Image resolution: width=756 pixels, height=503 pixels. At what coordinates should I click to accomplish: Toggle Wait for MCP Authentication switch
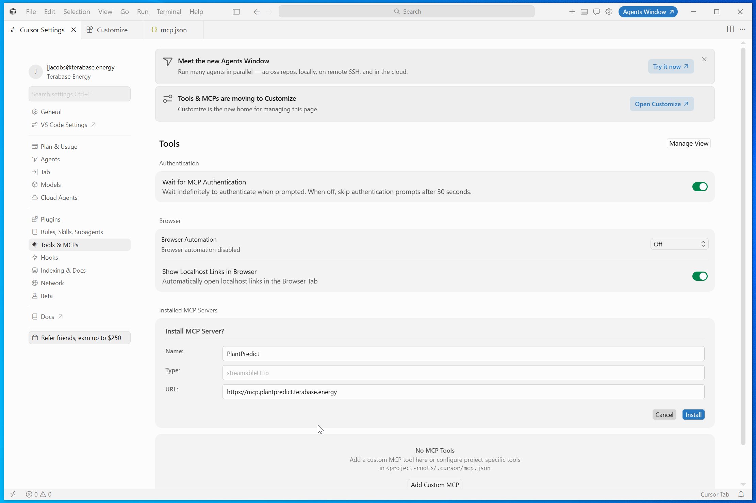coord(700,186)
